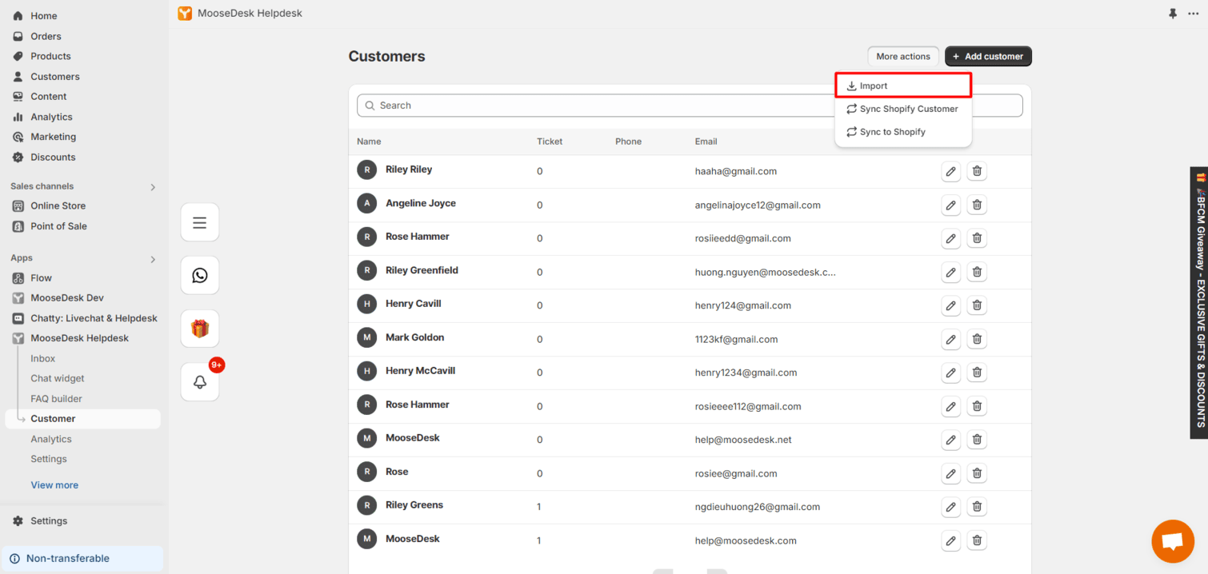Screen dimensions: 1208x574
Task: Select Import from More actions menu
Action: tap(903, 86)
